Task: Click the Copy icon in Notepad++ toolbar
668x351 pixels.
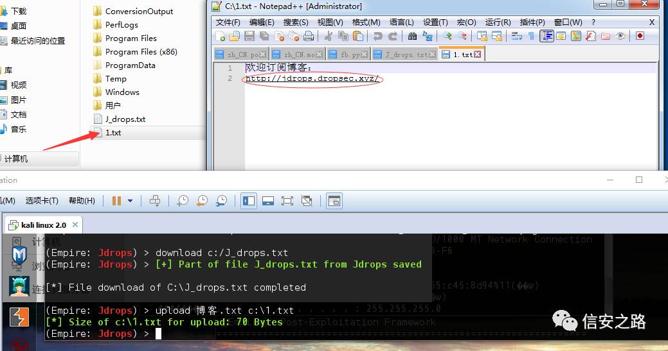Action: click(343, 36)
